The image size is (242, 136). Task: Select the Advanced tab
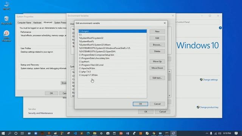[48, 23]
